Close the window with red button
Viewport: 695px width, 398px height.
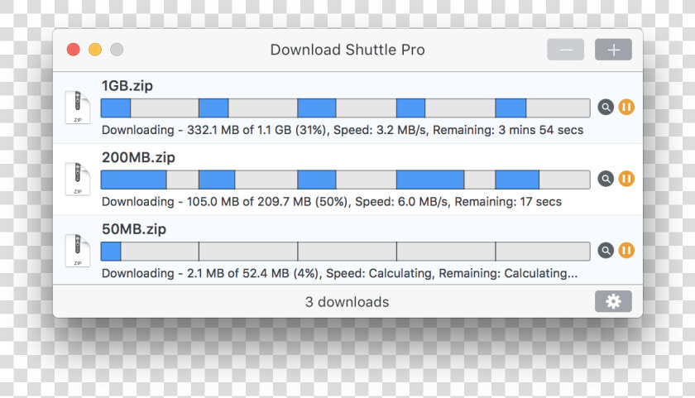click(74, 50)
